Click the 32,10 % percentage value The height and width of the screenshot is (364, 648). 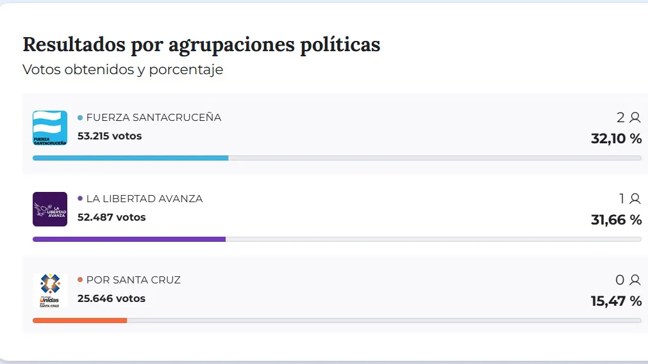click(x=616, y=139)
